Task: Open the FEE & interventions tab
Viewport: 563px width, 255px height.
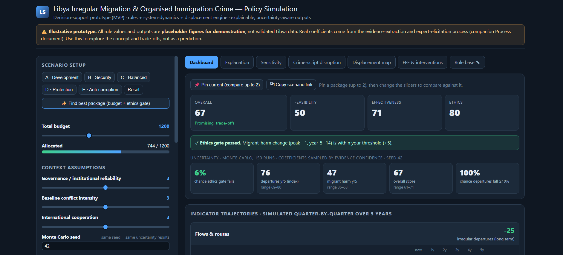Action: tap(423, 62)
